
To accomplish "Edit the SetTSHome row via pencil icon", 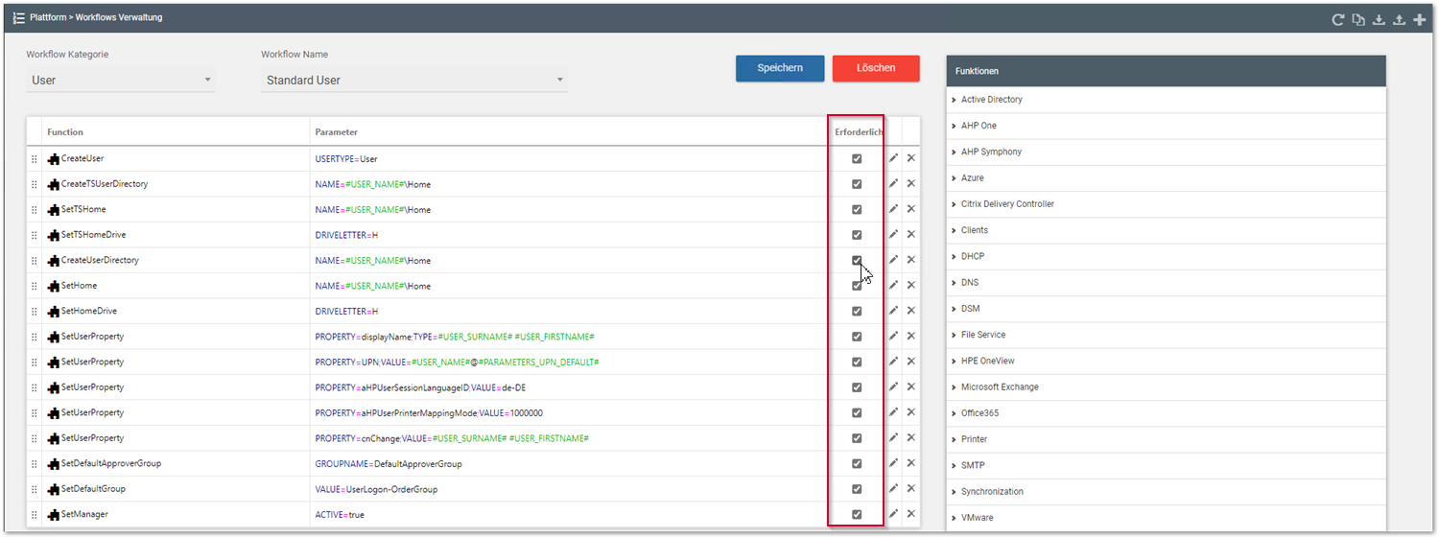I will coord(893,209).
